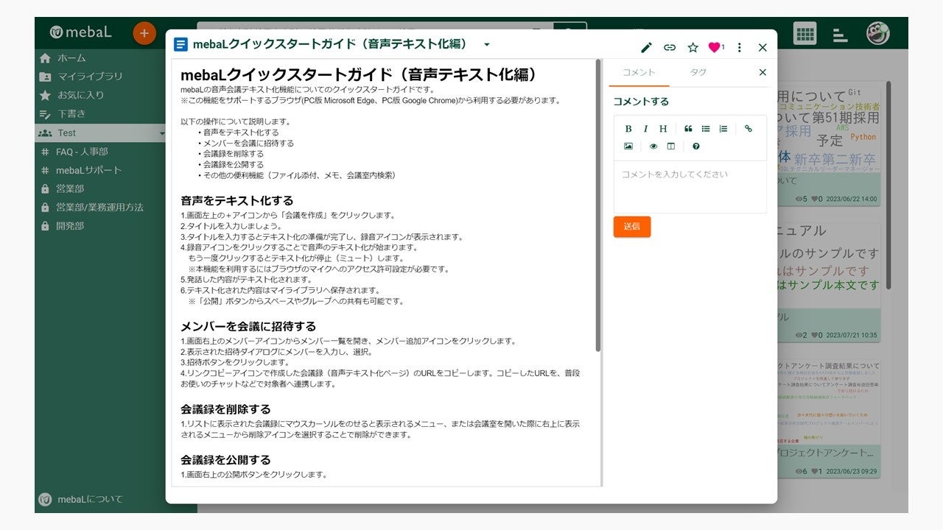Close the comment side panel
The height and width of the screenshot is (530, 943).
[x=763, y=72]
